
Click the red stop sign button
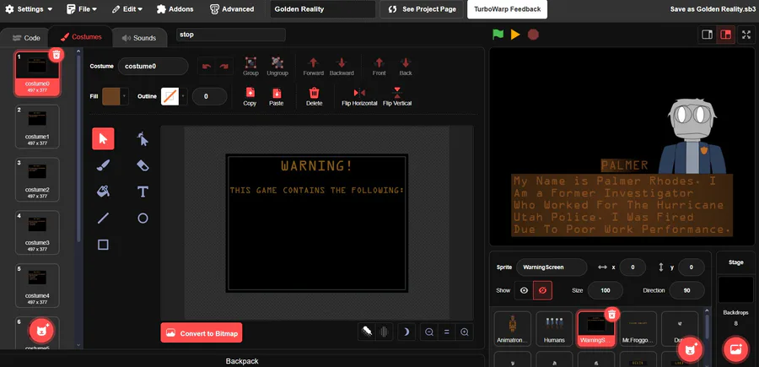533,35
